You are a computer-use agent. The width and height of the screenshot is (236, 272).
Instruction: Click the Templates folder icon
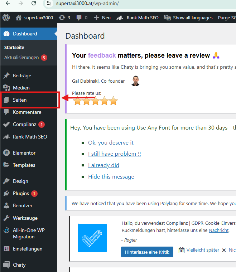pyautogui.click(x=6, y=165)
